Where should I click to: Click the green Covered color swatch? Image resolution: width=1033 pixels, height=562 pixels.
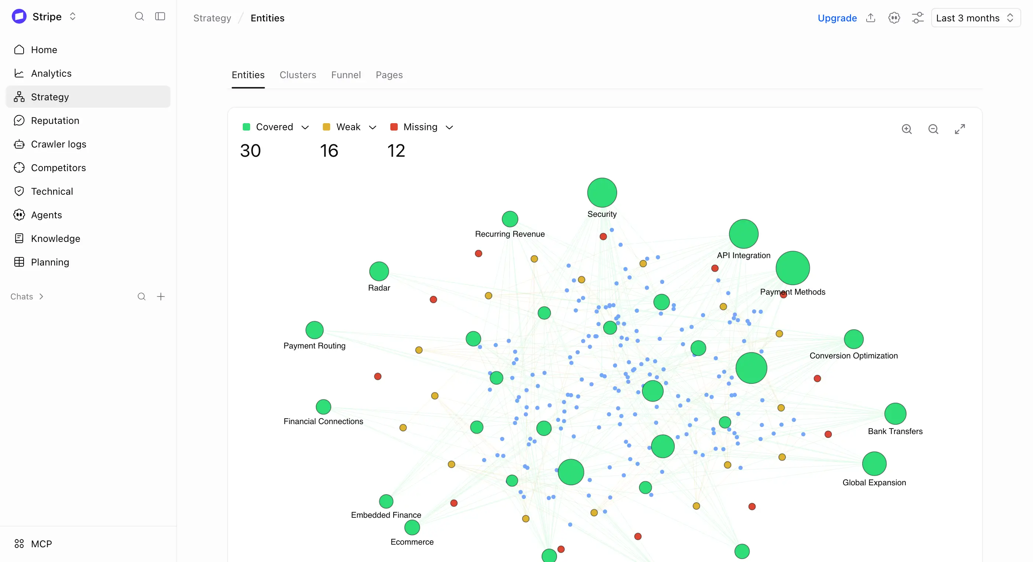[246, 127]
